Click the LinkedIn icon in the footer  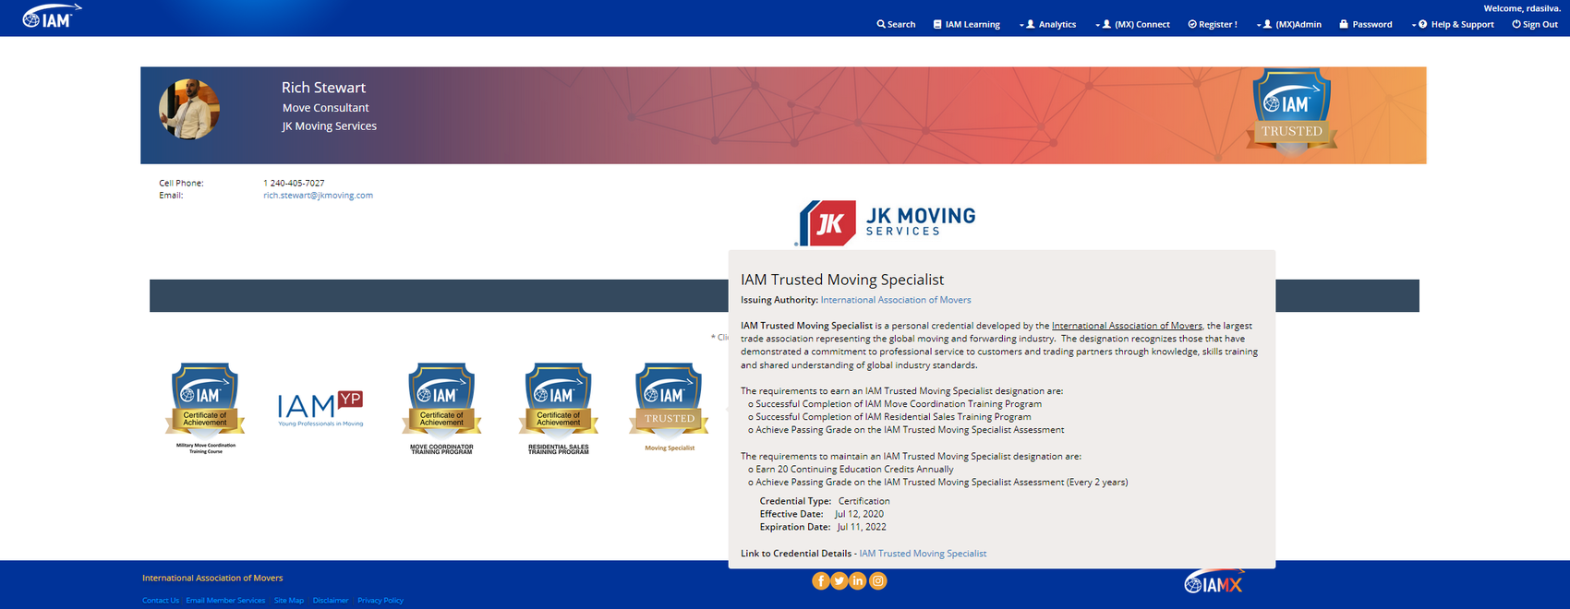[x=858, y=580]
